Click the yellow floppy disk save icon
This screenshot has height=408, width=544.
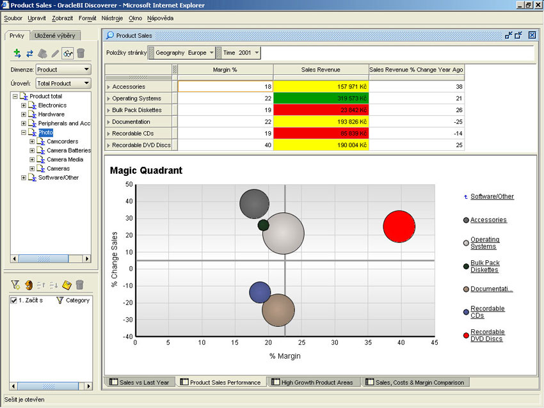coord(67,285)
